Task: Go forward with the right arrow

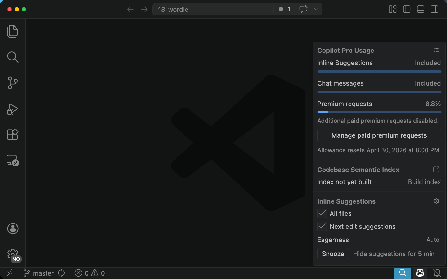Action: [144, 9]
